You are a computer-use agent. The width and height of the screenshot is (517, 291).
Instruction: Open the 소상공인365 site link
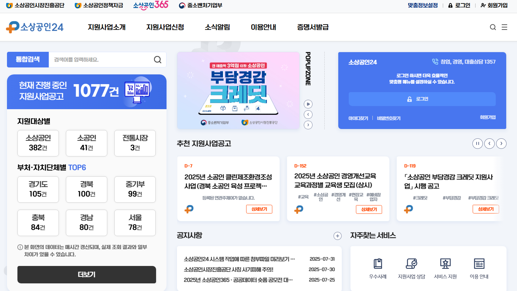point(151,5)
